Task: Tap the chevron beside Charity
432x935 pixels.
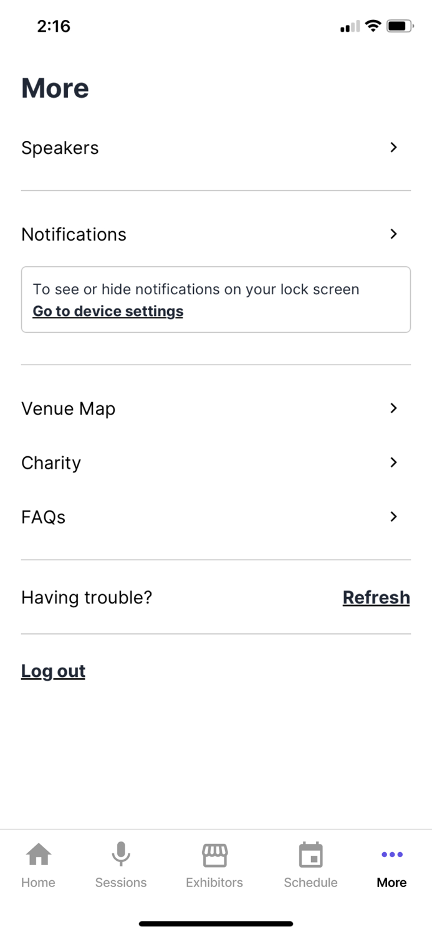Action: pyautogui.click(x=393, y=462)
